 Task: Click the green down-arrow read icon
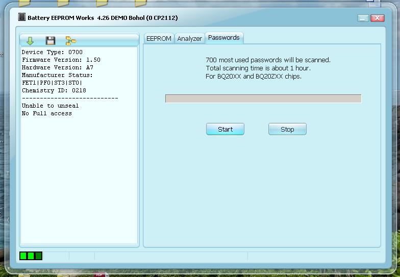point(30,41)
